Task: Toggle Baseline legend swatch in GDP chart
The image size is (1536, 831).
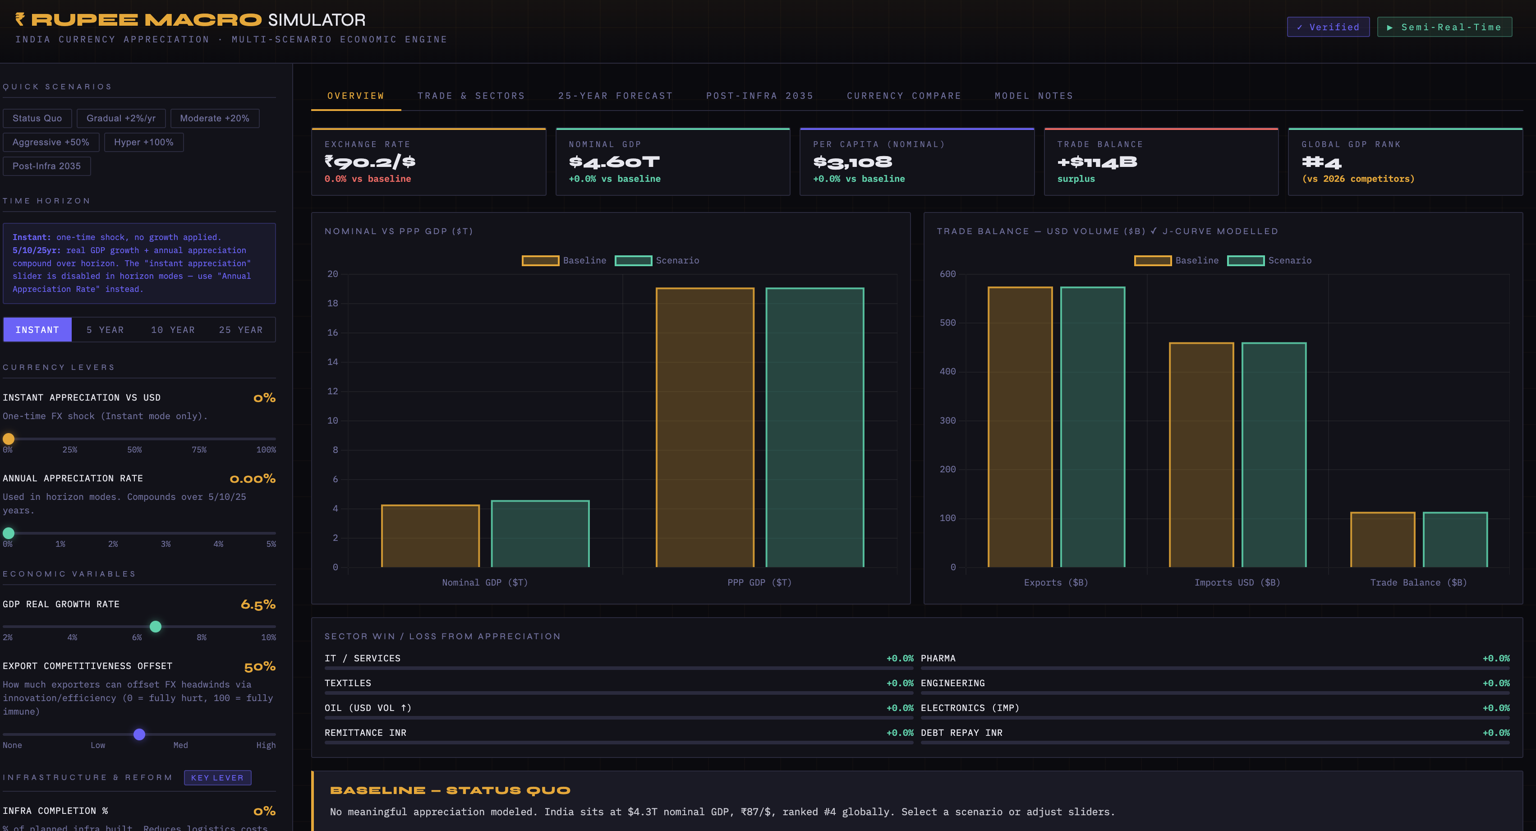Action: click(x=540, y=261)
